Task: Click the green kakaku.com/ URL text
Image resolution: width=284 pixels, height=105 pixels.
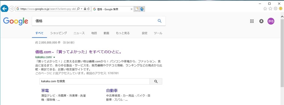Action: (x=44, y=57)
